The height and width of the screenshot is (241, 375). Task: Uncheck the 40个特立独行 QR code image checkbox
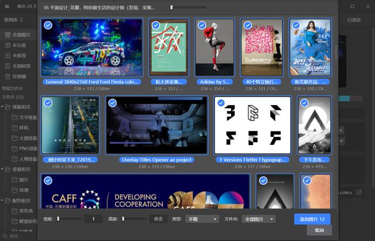[248, 25]
